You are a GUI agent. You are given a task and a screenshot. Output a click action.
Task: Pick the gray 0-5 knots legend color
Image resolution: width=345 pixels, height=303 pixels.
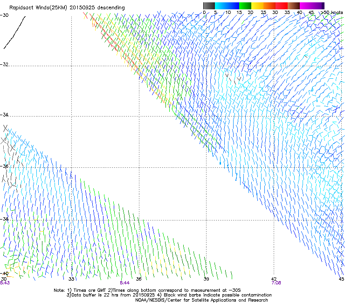point(209,6)
